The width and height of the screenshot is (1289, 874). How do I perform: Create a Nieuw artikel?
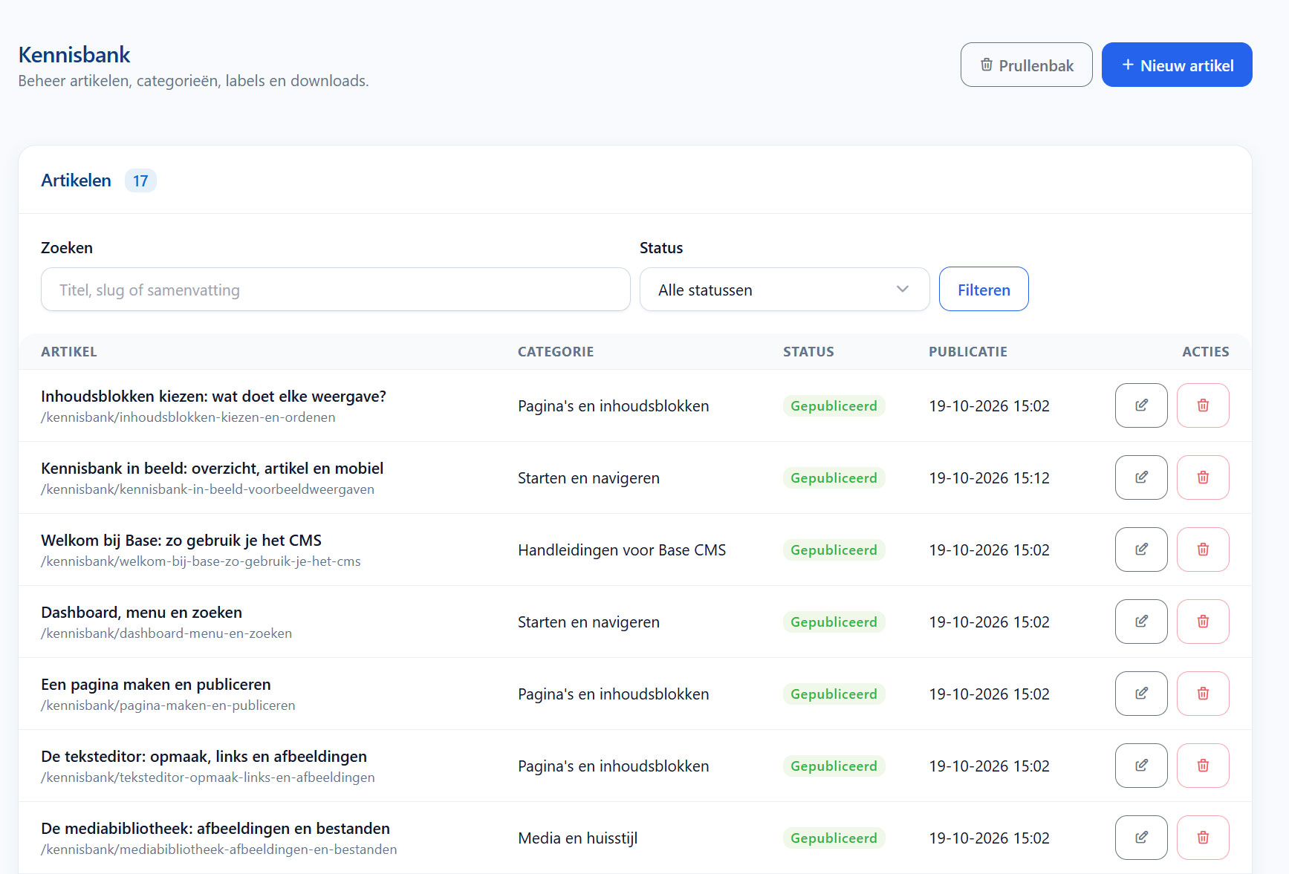[x=1177, y=65]
